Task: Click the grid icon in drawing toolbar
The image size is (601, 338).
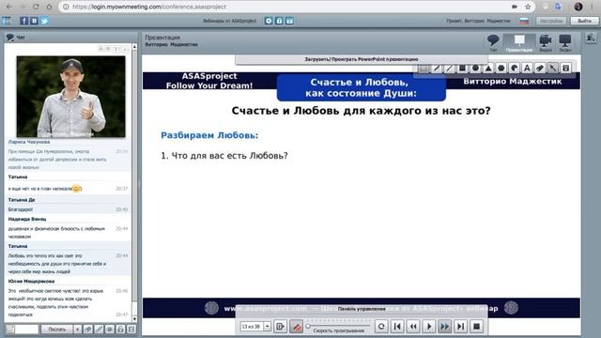Action: 424,69
